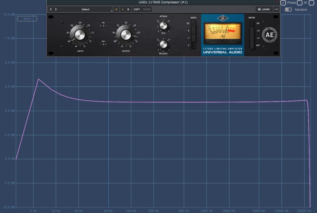This screenshot has height=213, width=317.
Task: Select ratio 20 button
Action: (193, 23)
